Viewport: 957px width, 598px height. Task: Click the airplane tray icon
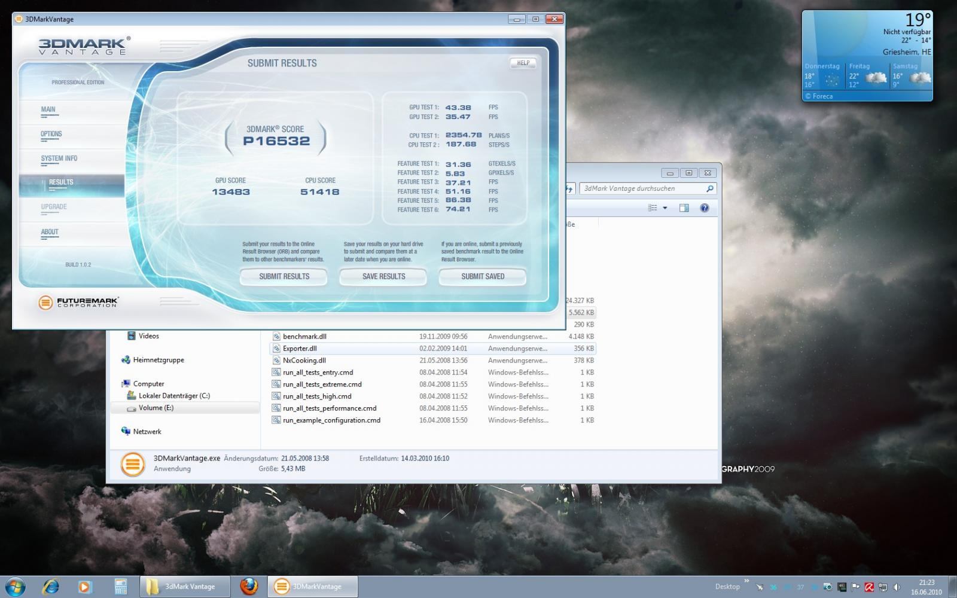(760, 587)
